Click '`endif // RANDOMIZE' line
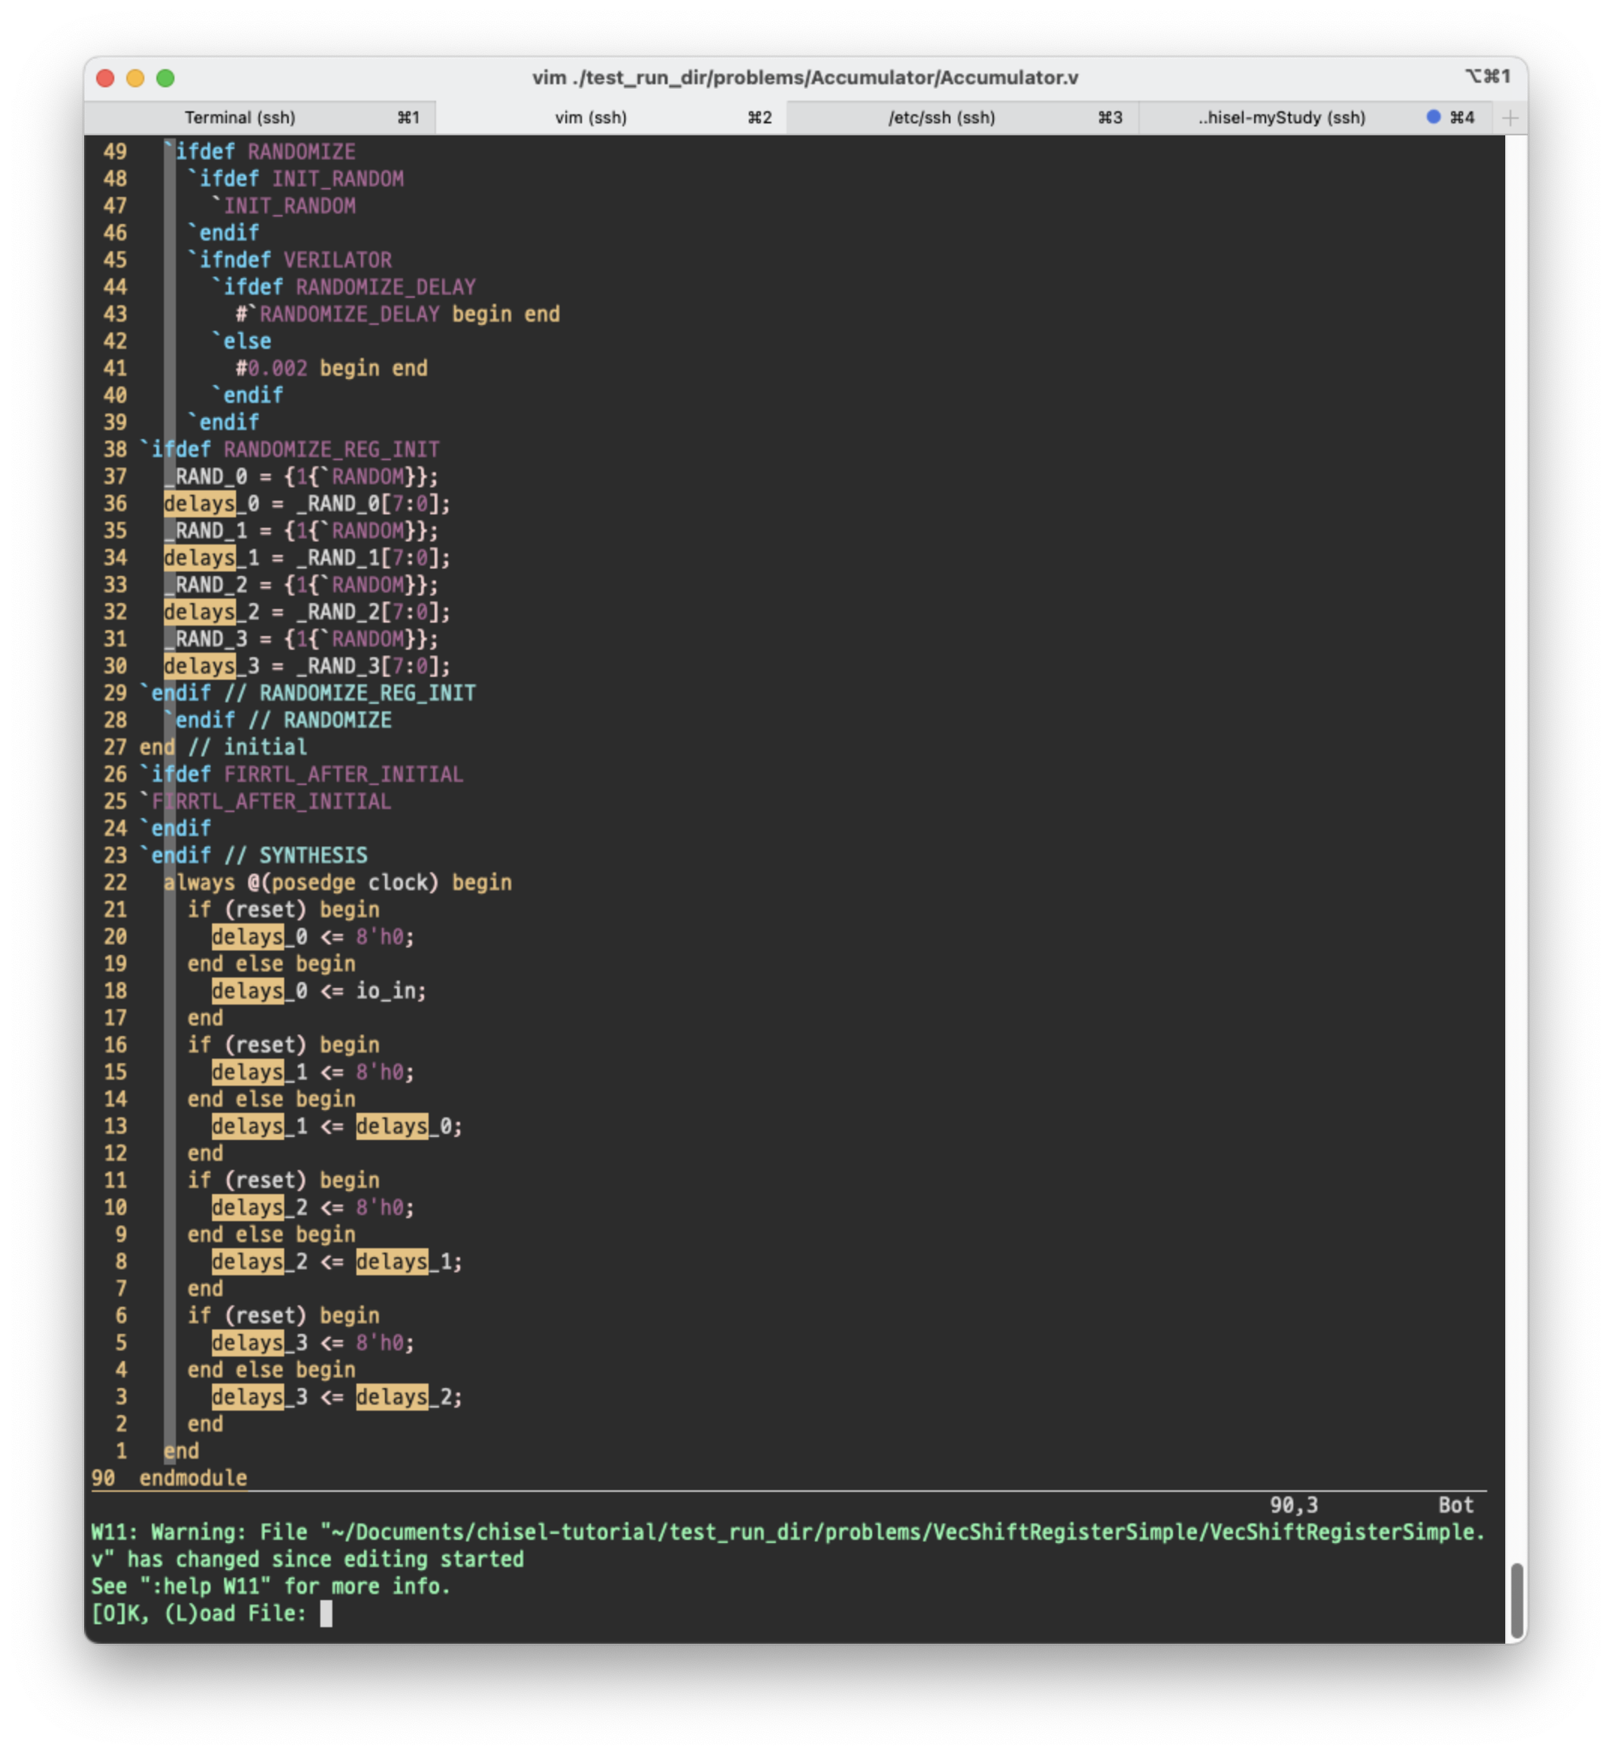This screenshot has height=1755, width=1612. click(277, 720)
